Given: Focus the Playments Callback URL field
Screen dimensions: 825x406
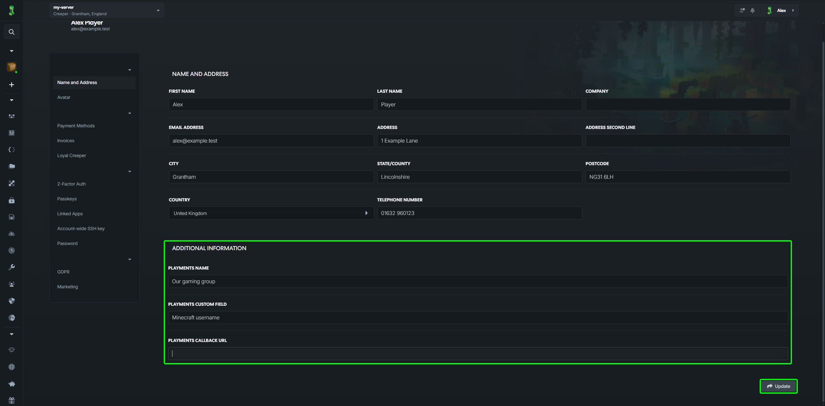Looking at the screenshot, I should [478, 354].
